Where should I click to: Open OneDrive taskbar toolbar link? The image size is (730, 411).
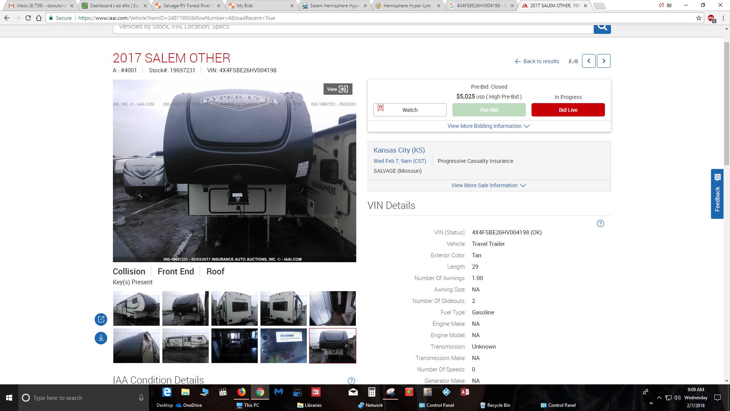click(x=189, y=405)
